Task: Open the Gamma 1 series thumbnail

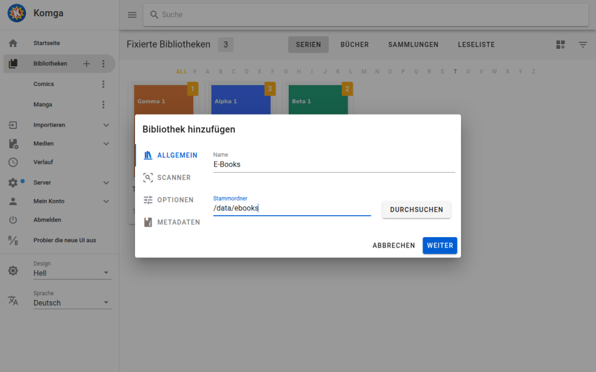Action: 164,99
